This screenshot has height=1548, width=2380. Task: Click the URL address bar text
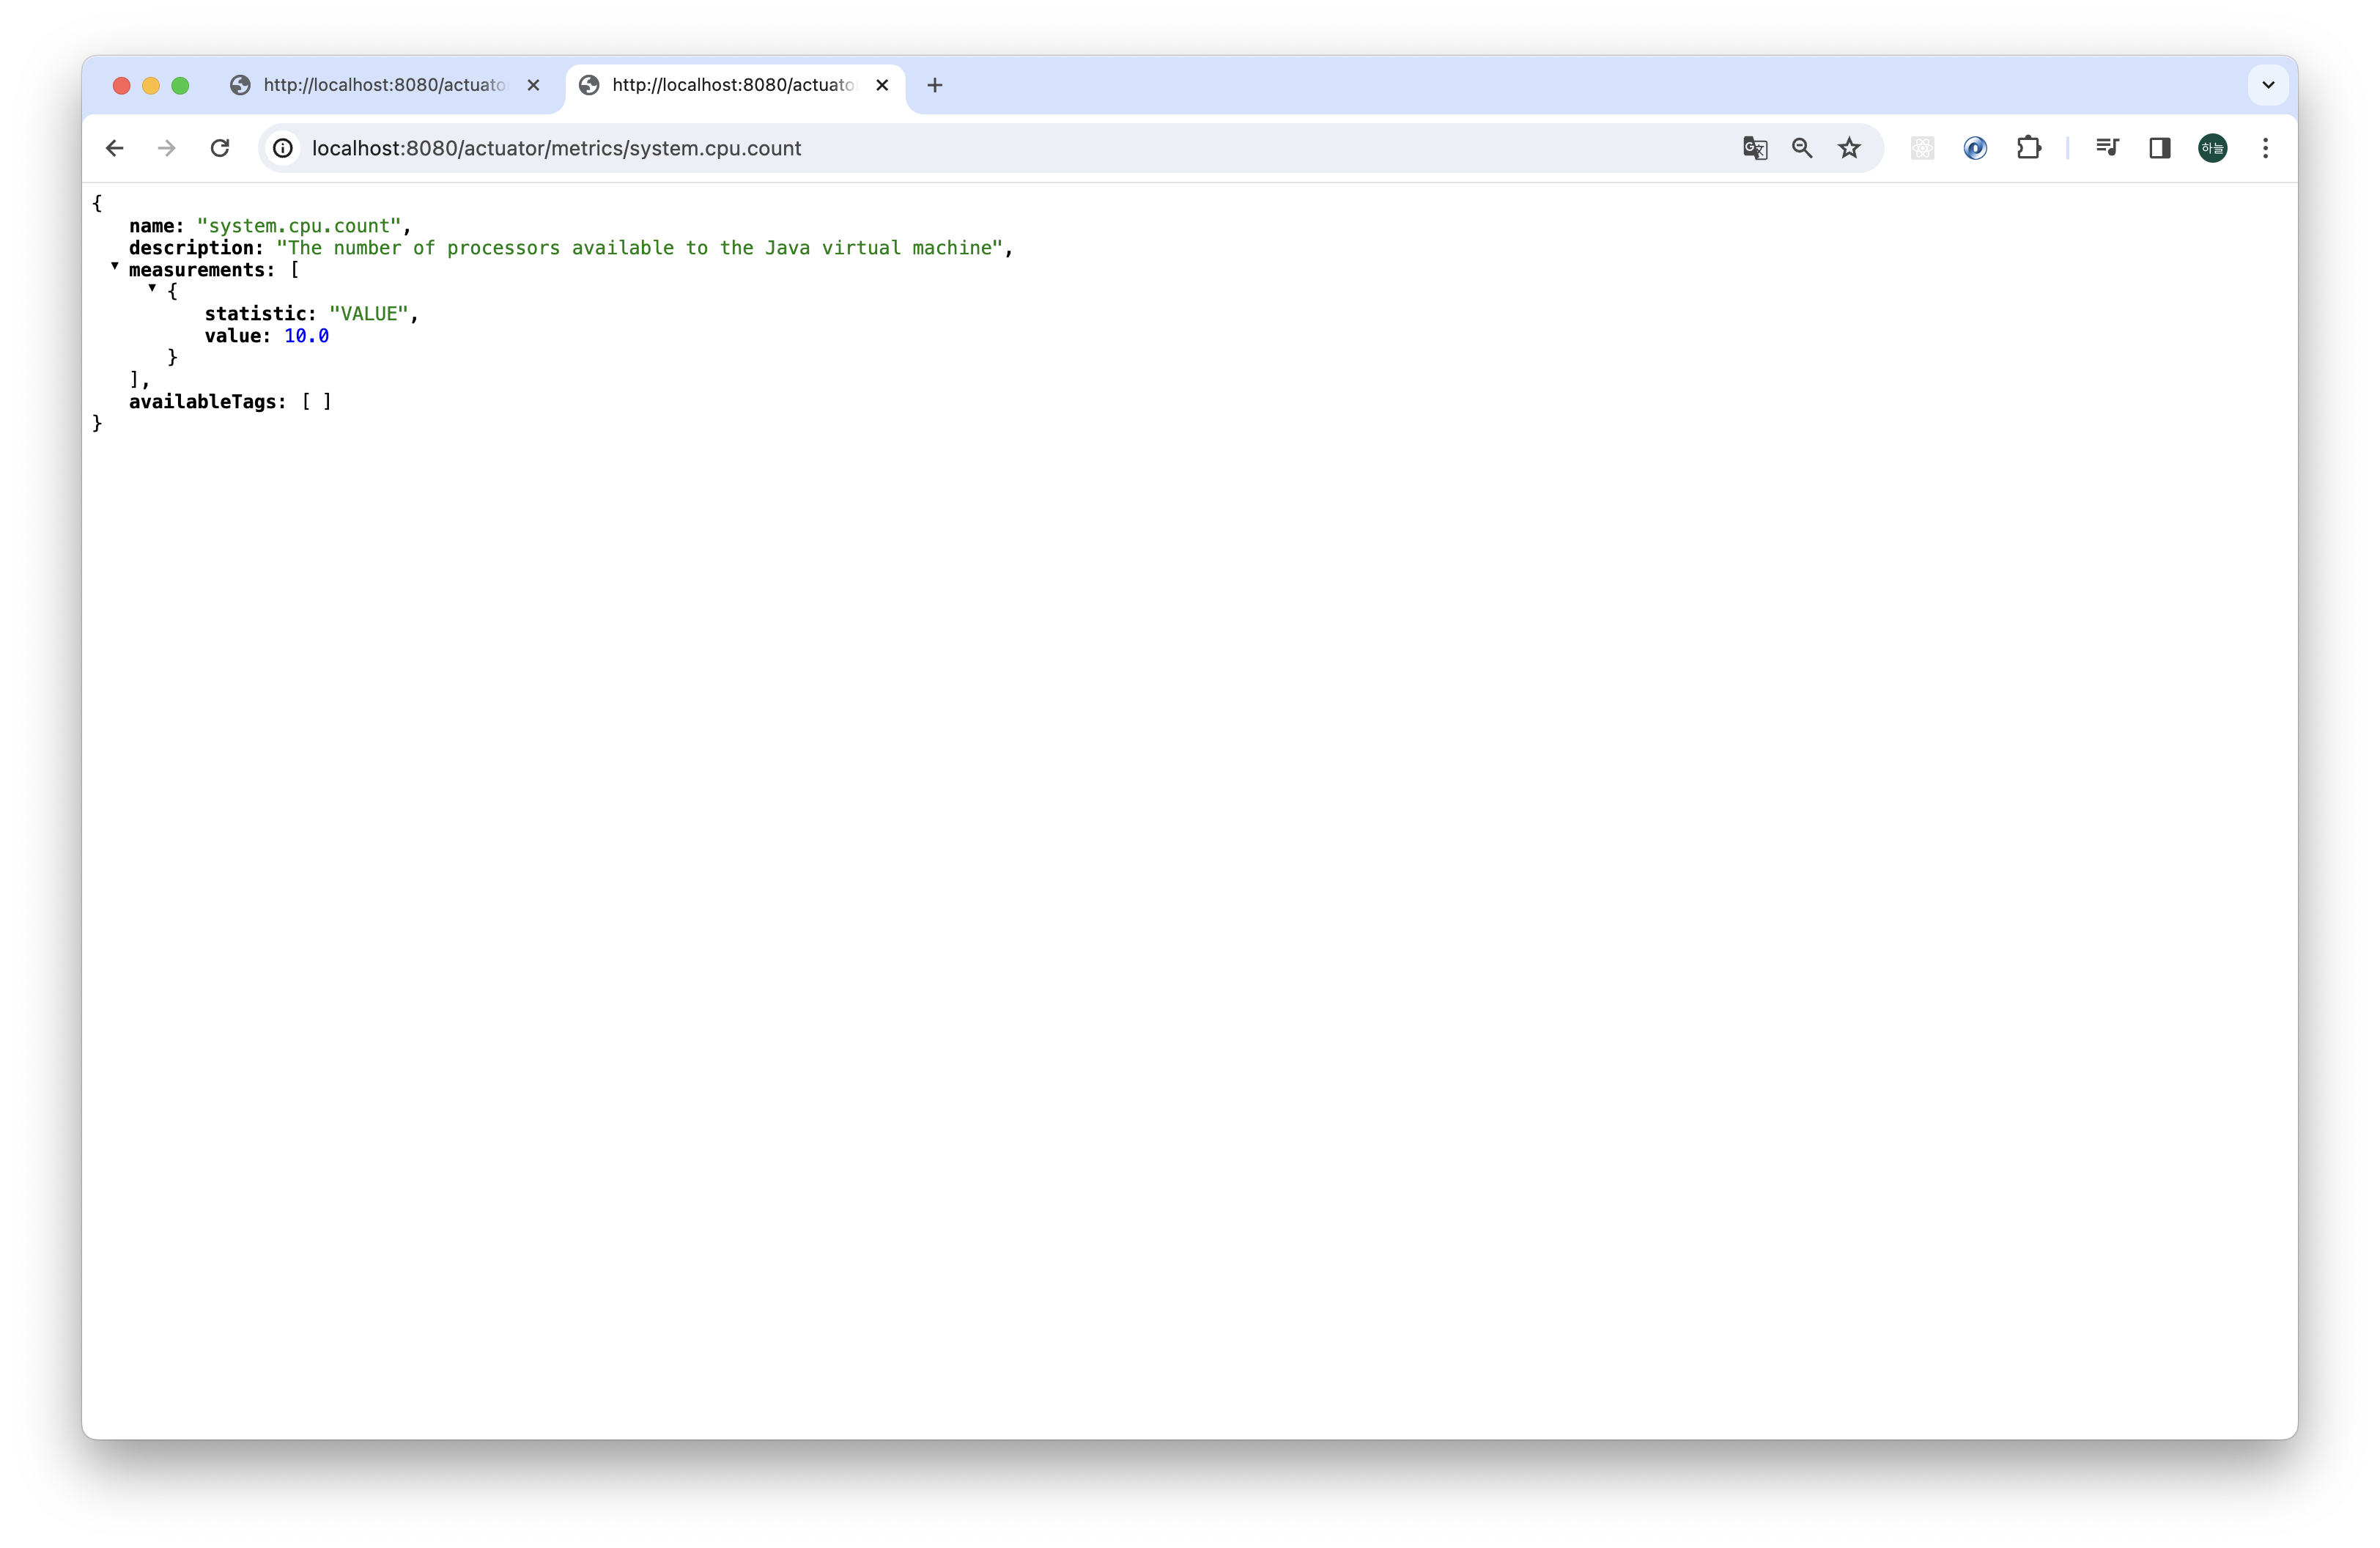coord(556,148)
